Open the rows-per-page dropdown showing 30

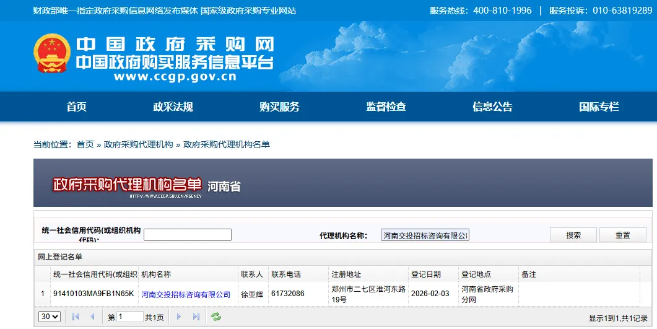coord(50,317)
